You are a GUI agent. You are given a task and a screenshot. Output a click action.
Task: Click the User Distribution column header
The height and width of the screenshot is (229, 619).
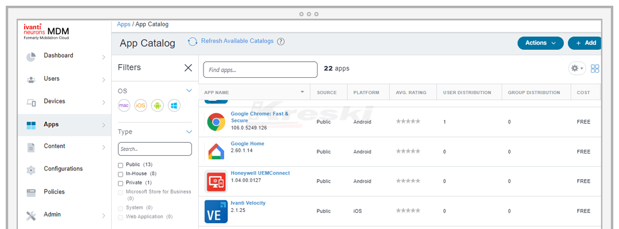(x=467, y=93)
